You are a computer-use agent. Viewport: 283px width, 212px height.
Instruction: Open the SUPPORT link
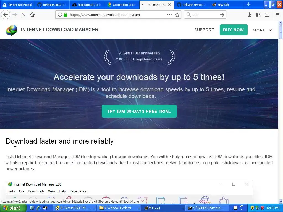click(204, 30)
